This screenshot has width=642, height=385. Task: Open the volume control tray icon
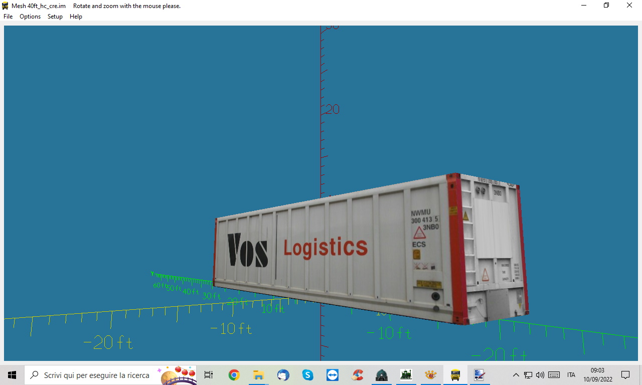coord(540,375)
